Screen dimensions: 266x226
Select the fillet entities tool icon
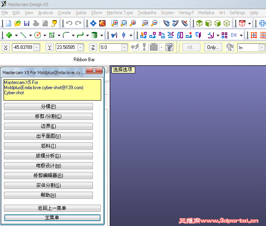tap(66, 35)
